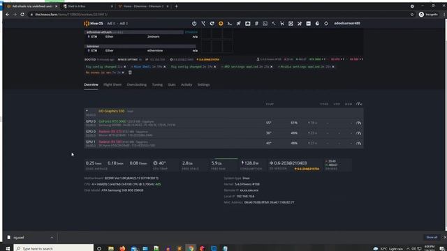Click the HD Graphics 530 row
The image size is (447, 251).
pos(223,112)
